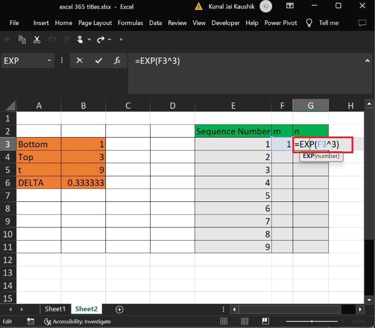Click next sheet navigation arrow

click(x=22, y=310)
